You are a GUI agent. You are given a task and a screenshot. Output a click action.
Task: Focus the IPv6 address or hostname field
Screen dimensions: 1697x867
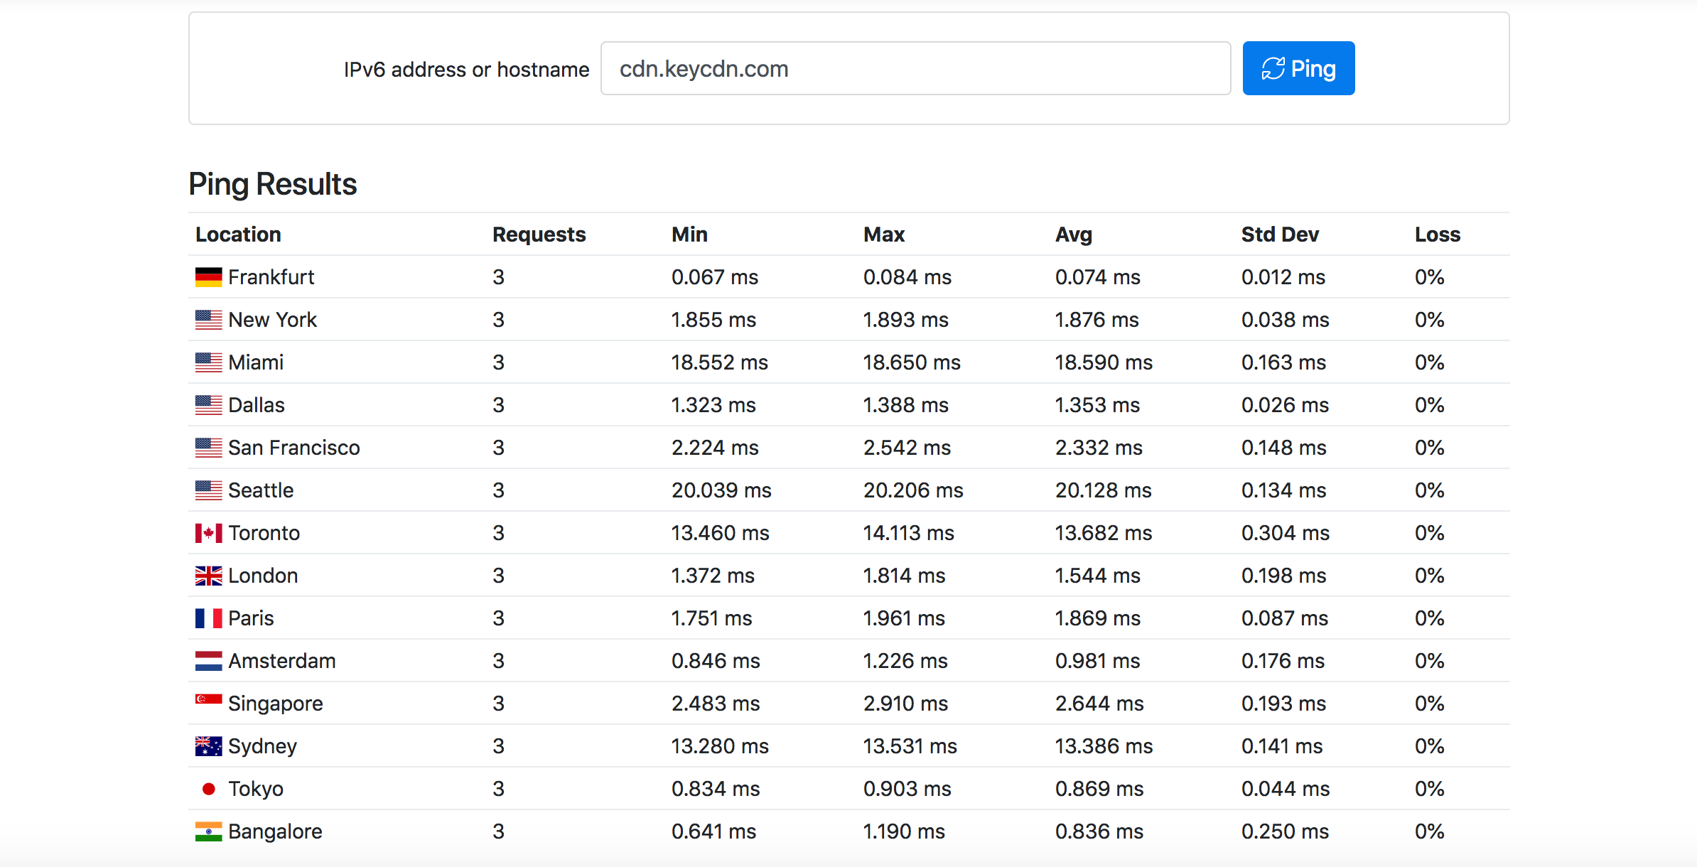916,68
